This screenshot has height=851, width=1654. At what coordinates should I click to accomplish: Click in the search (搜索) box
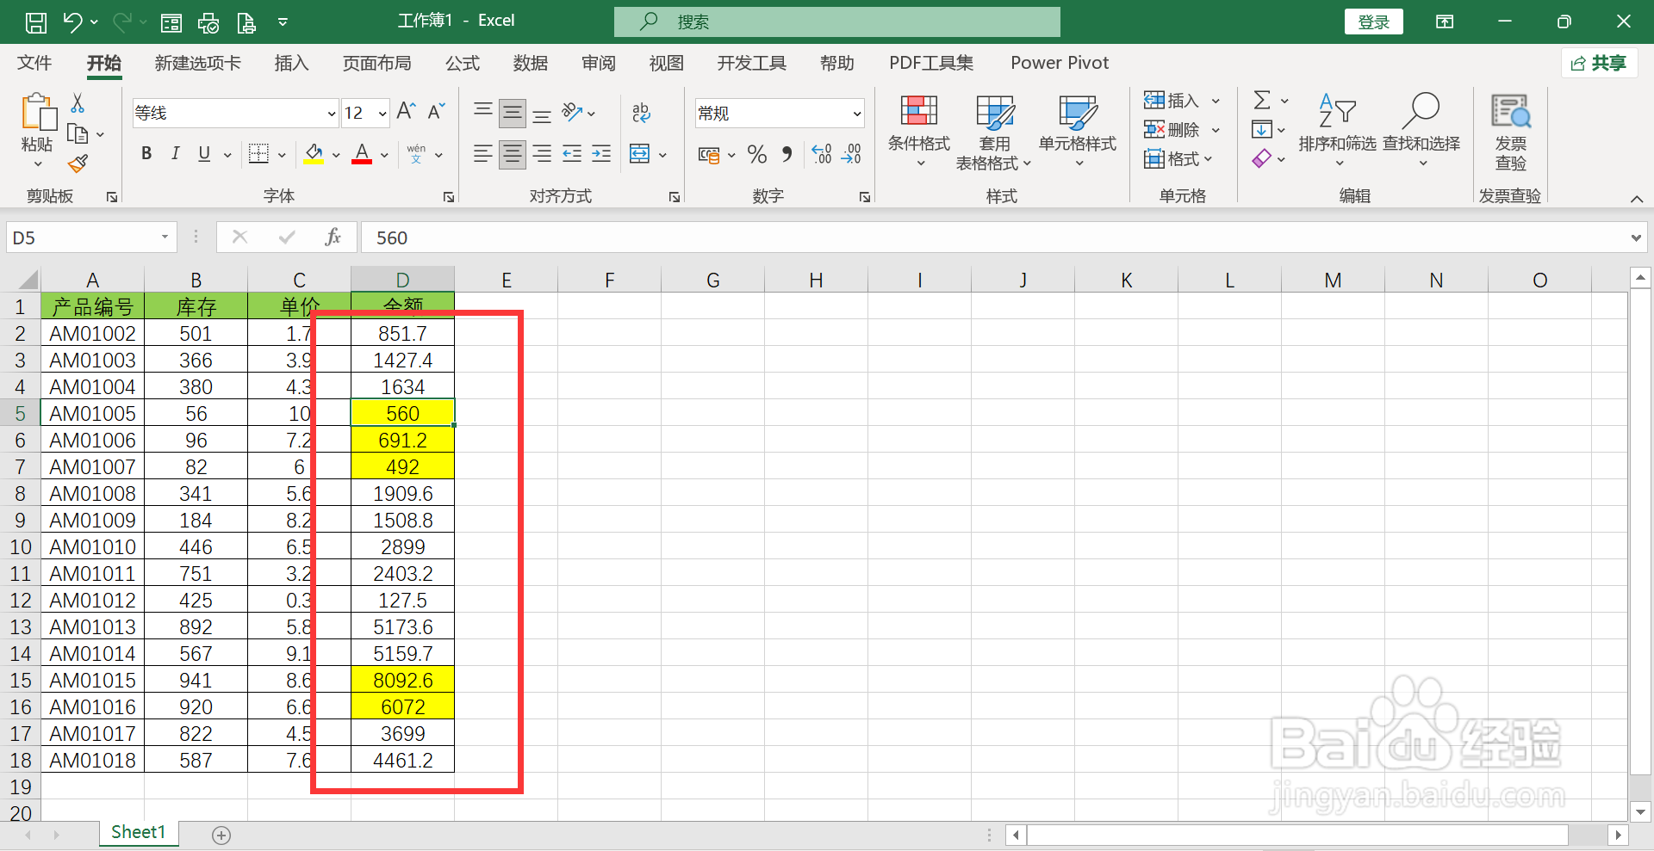(837, 22)
